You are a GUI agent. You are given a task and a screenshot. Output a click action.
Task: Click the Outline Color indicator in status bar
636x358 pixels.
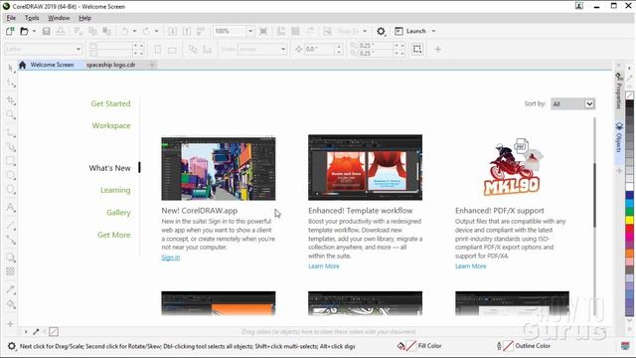point(524,346)
